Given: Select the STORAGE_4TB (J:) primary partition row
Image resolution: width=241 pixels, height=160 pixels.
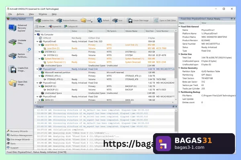Looking at the screenshot, I should click(x=104, y=76).
